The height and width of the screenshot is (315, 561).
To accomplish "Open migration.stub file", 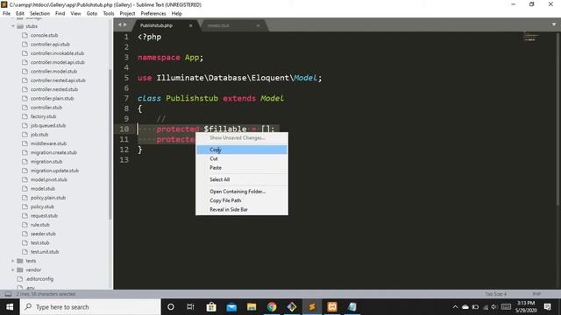I will pyautogui.click(x=46, y=161).
